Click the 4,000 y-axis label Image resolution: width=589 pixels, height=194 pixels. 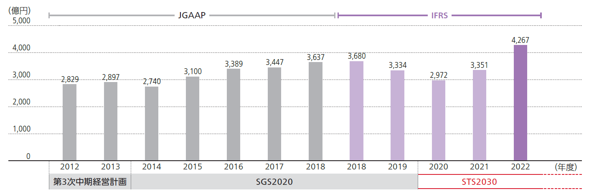pos(21,48)
